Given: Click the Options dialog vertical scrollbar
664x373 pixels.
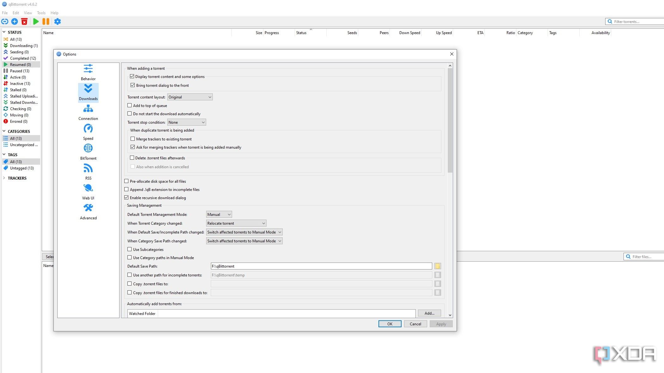Looking at the screenshot, I should click(450, 121).
